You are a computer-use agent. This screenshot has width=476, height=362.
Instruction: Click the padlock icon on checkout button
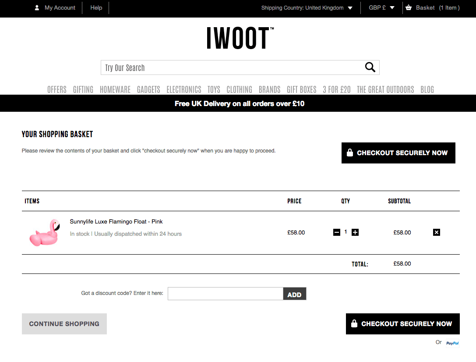[x=350, y=153]
